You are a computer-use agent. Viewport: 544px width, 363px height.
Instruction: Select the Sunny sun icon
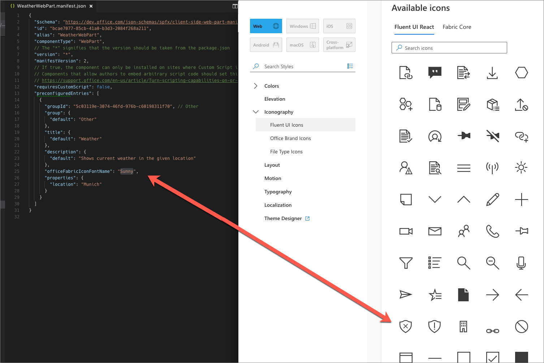tap(521, 168)
